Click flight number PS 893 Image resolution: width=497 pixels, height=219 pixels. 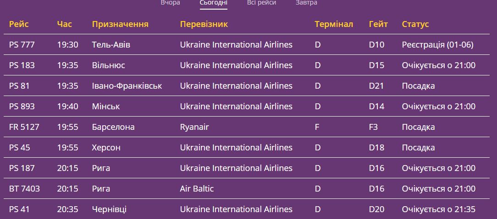pos(22,107)
